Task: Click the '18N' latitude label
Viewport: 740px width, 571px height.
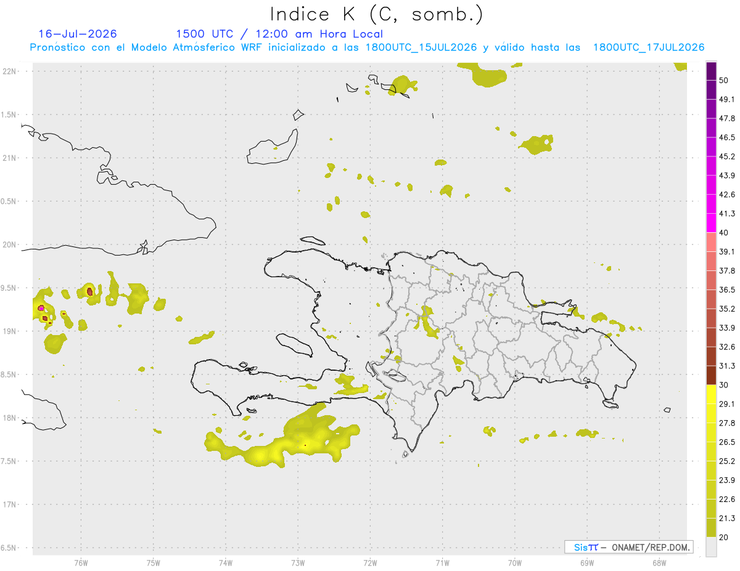Action: (x=9, y=418)
